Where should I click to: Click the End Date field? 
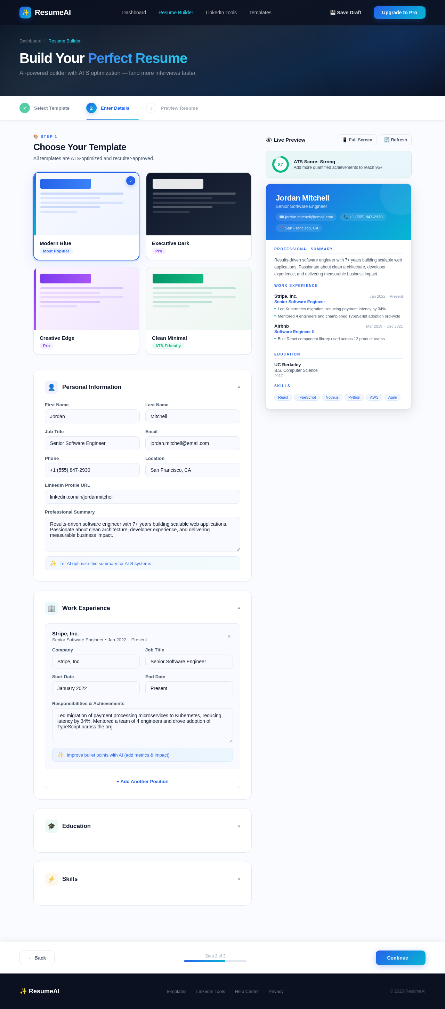click(x=189, y=688)
